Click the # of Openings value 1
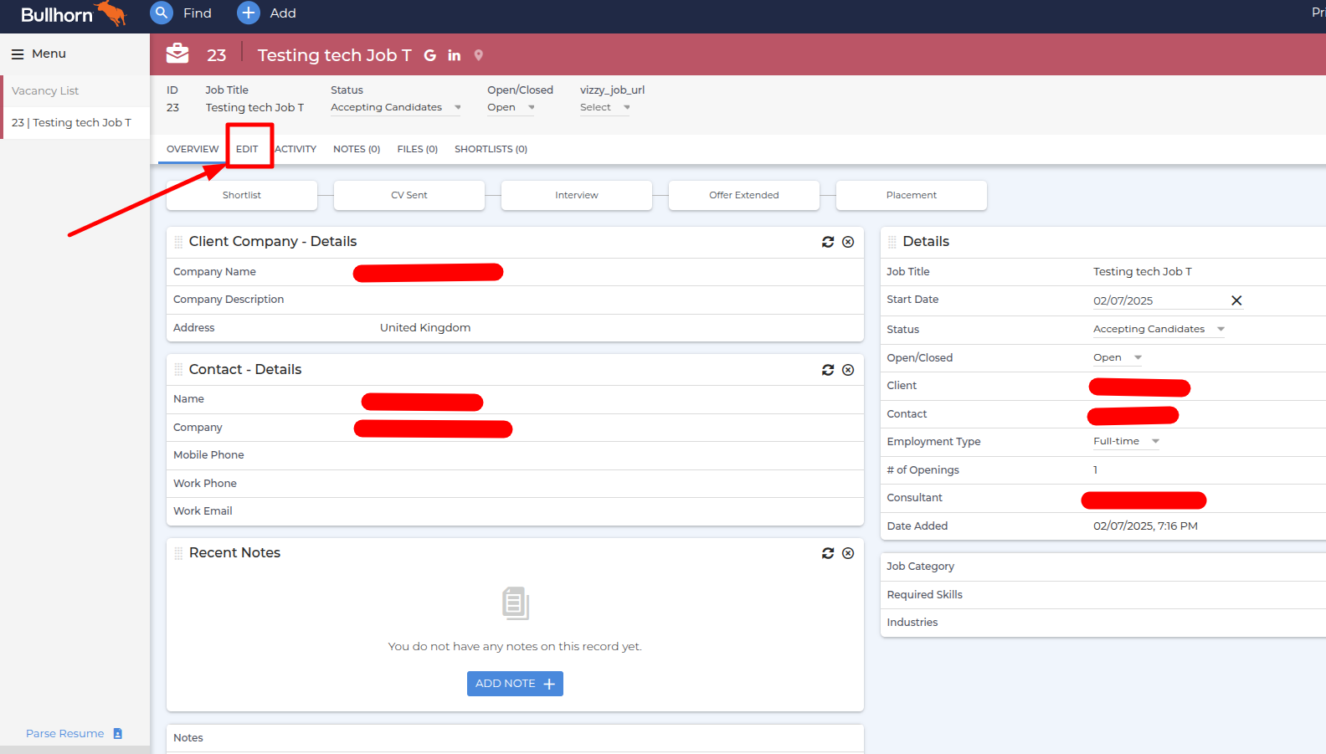The image size is (1326, 754). point(1095,470)
